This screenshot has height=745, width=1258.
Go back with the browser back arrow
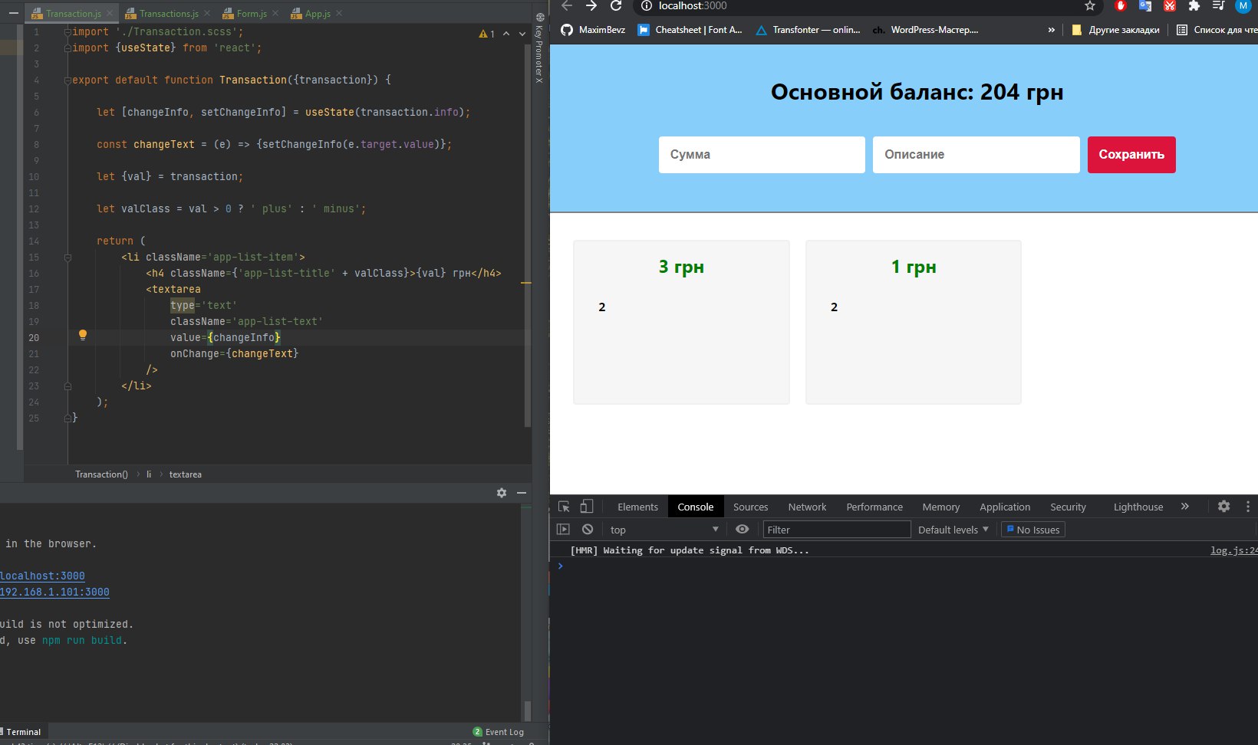tap(567, 6)
